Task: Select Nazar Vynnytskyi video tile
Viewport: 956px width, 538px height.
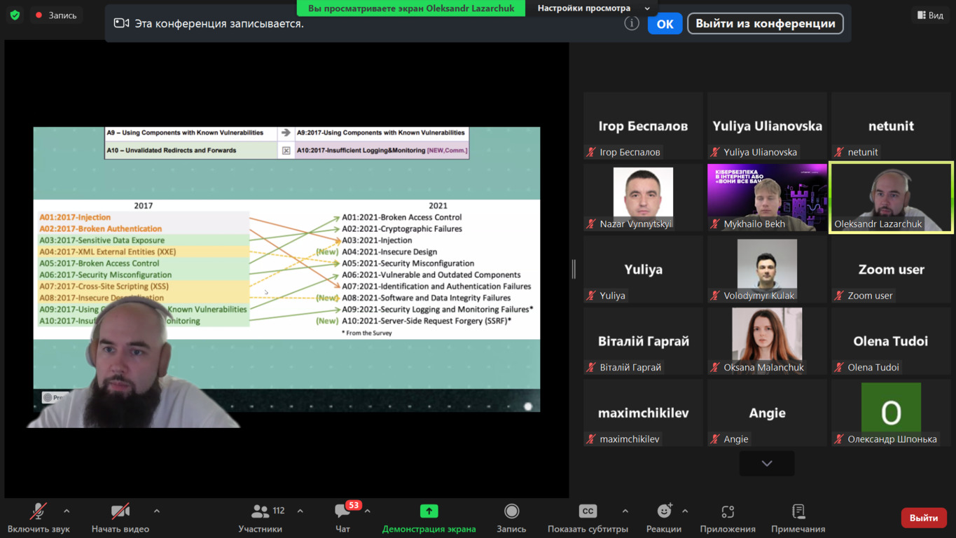Action: [x=643, y=198]
